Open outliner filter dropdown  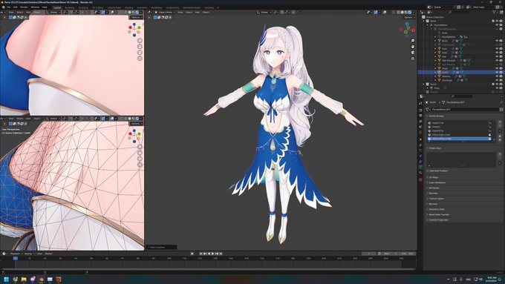point(495,12)
